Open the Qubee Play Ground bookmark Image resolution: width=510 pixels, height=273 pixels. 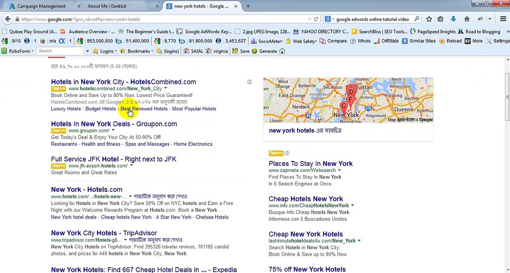30,31
